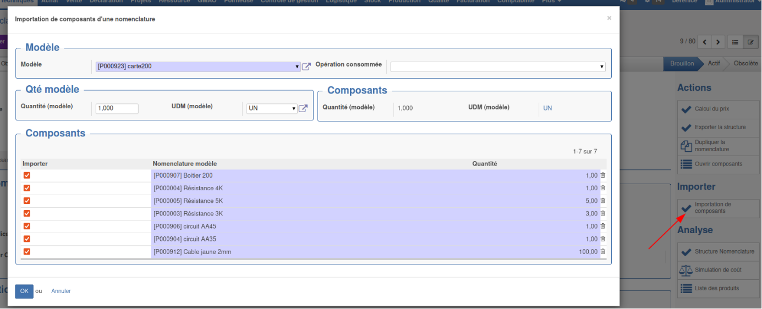Open the UDM (modèle) UN dropdown

[272, 108]
